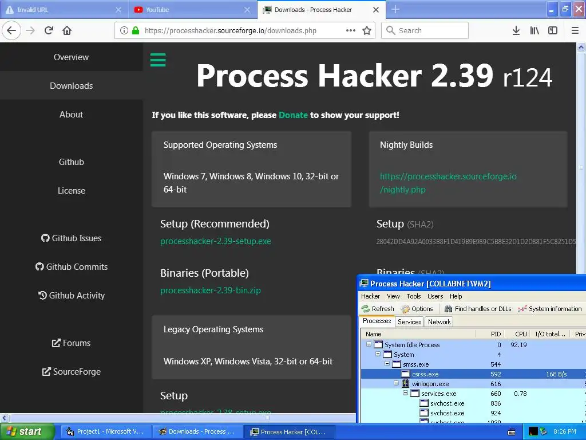This screenshot has height=440, width=586.
Task: Open the View menu in Process Hacker
Action: click(x=393, y=296)
